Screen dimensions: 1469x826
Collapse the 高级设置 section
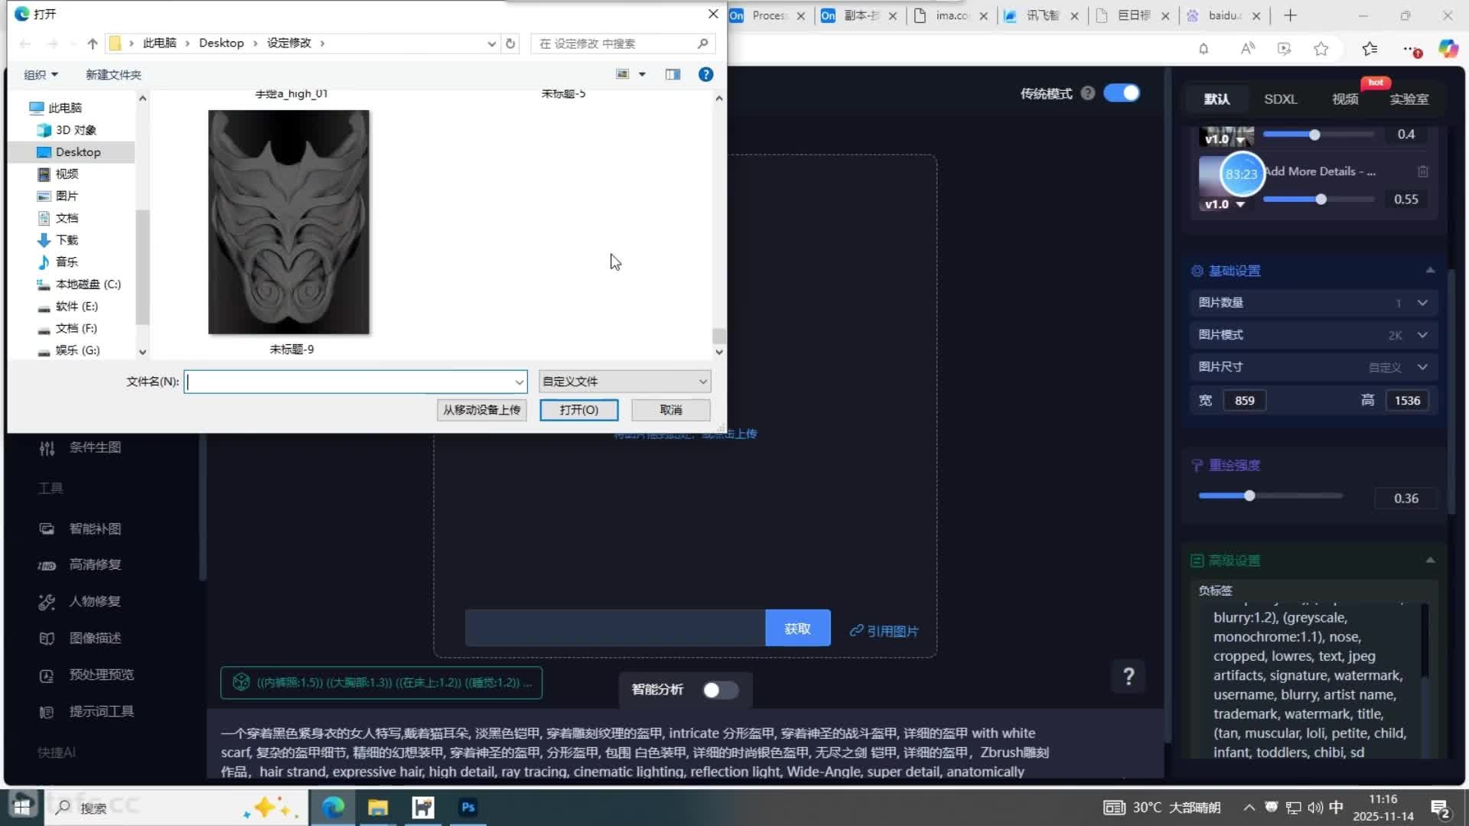point(1429,560)
